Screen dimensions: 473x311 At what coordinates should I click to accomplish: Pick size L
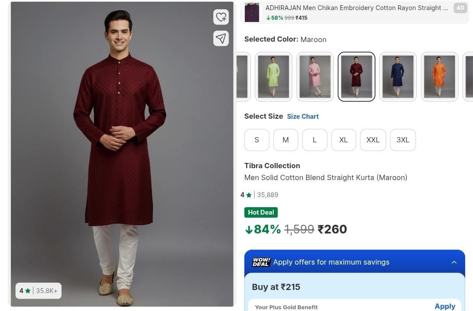pos(314,140)
